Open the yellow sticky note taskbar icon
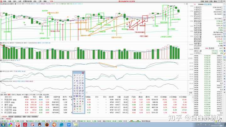The height and width of the screenshot is (127, 226). (x=76, y=125)
